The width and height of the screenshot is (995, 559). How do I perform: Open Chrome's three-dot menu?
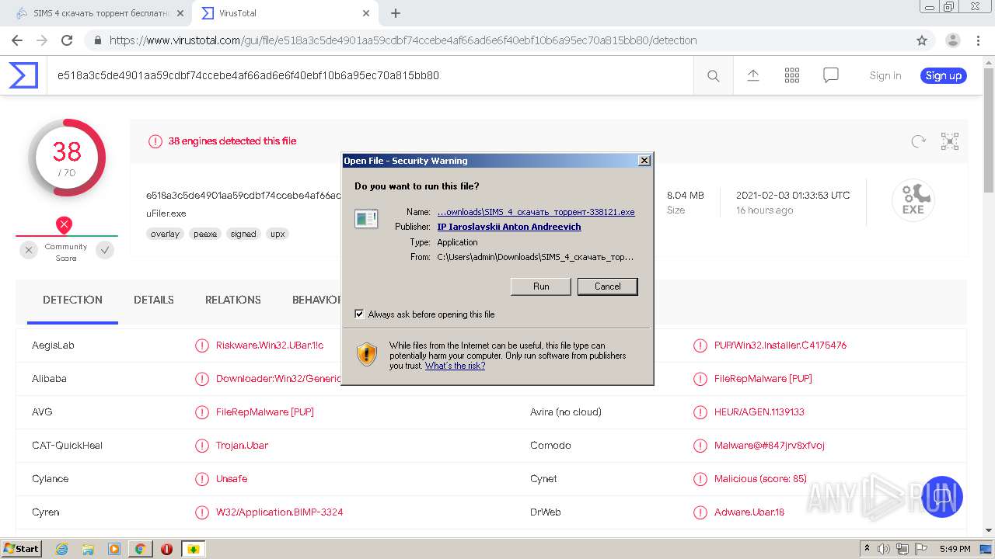click(x=978, y=40)
